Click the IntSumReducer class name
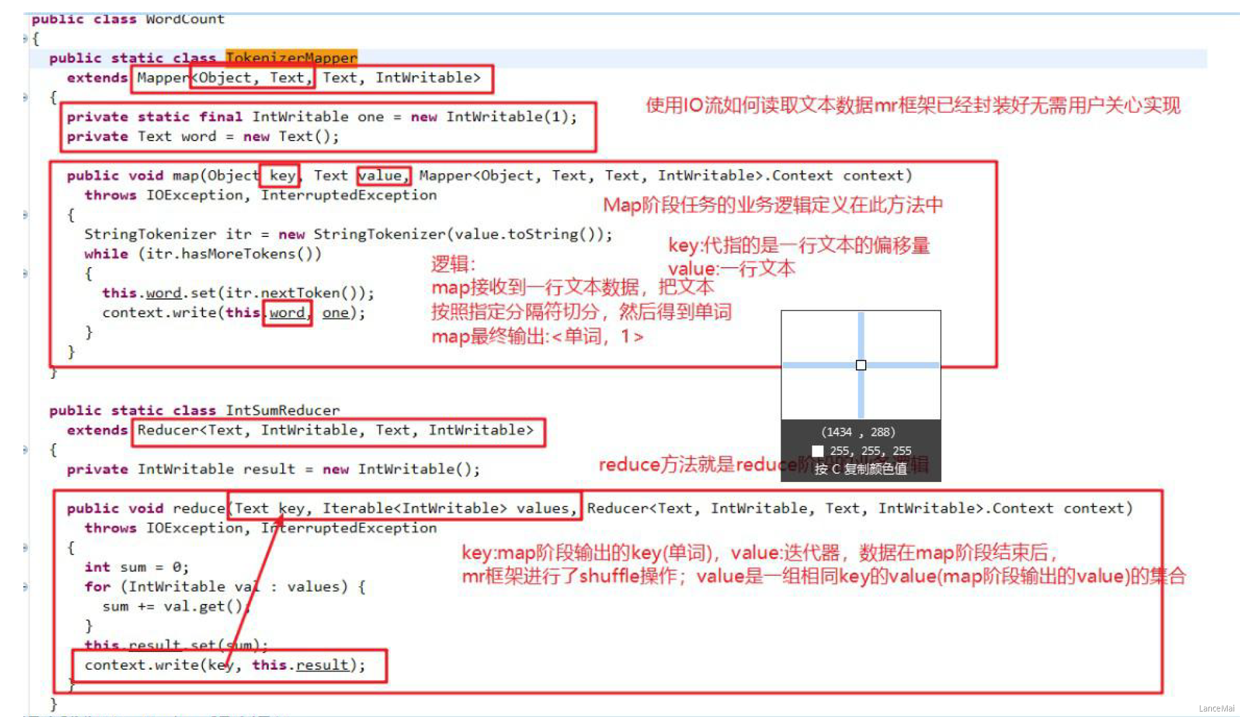Viewport: 1240px width, 717px height. pos(282,410)
